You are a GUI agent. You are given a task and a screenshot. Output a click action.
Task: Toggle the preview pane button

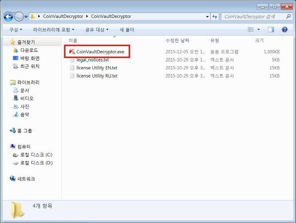tap(271, 30)
